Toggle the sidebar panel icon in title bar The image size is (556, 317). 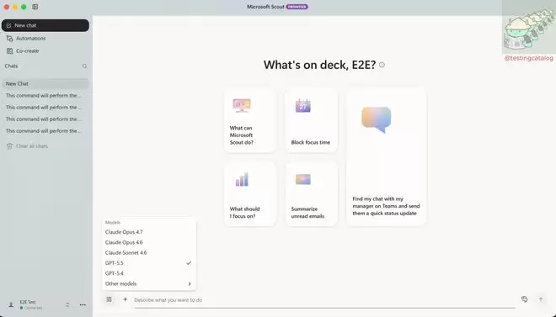(x=35, y=7)
